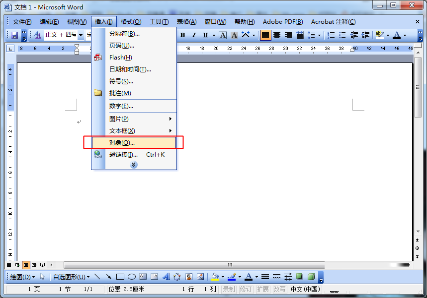Click increase indent icon

[x=365, y=35]
